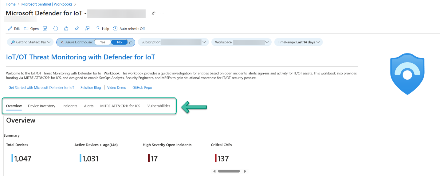Open the Vulnerabilities tab

[159, 106]
